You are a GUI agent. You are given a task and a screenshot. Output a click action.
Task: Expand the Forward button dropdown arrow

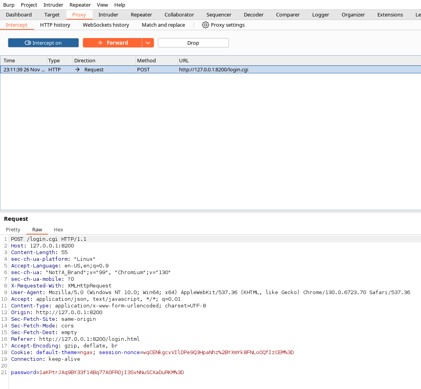(x=148, y=43)
